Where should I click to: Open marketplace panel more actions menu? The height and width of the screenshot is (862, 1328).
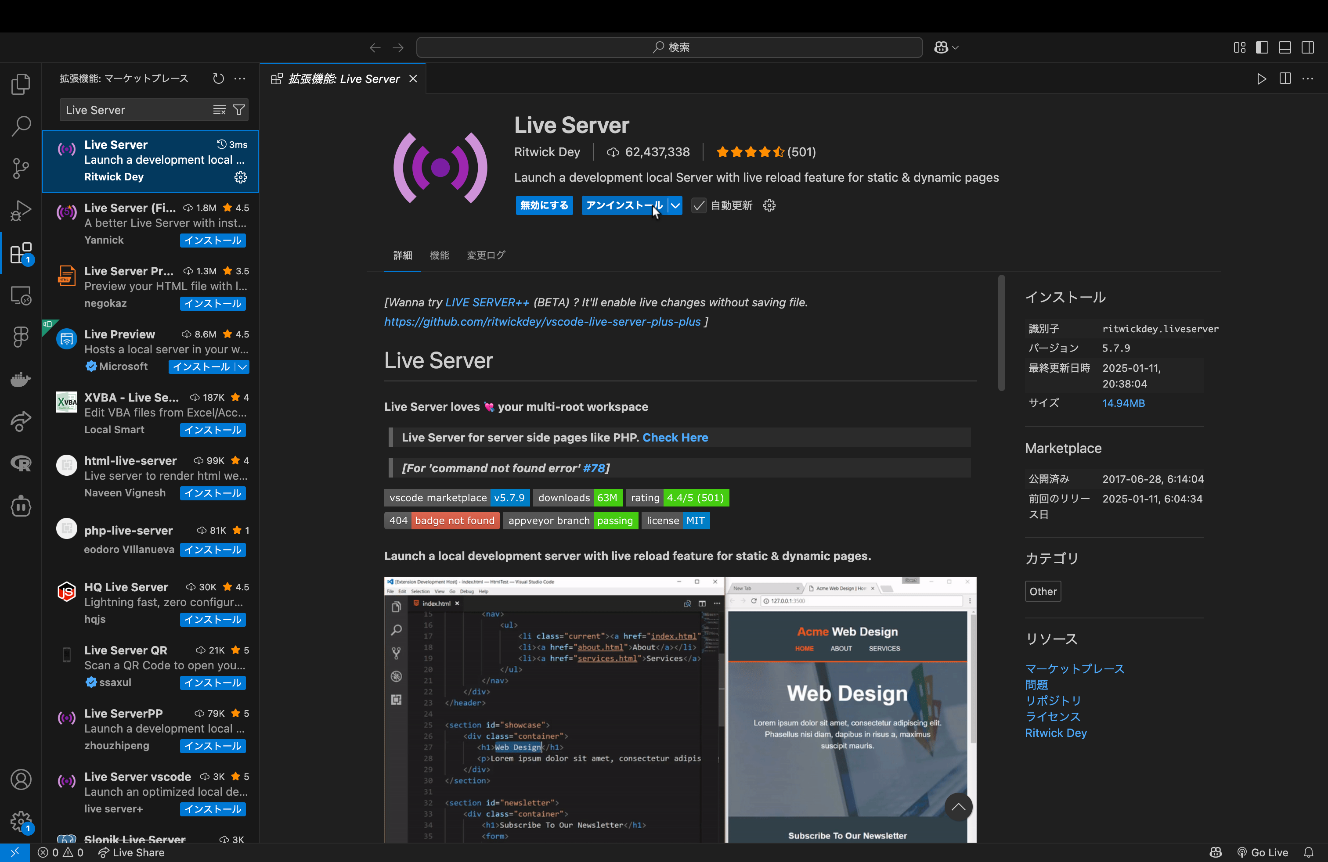click(240, 79)
